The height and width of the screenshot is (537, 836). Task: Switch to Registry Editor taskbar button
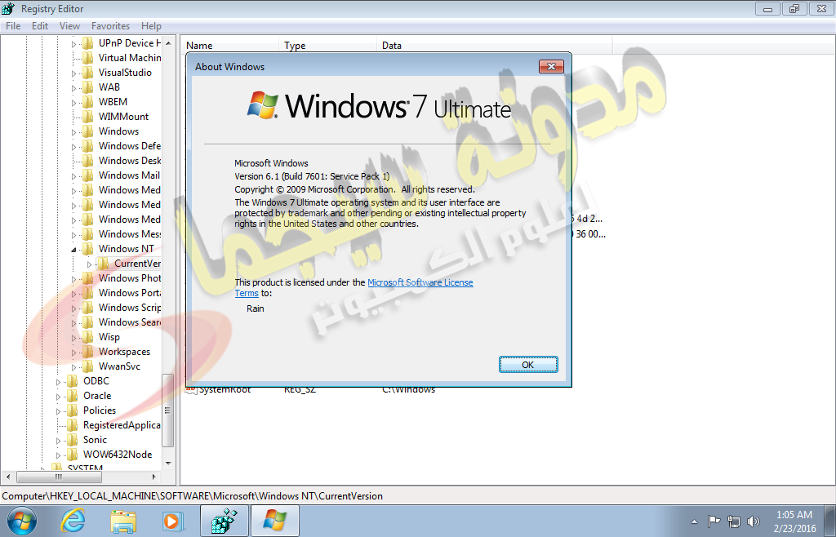click(x=224, y=521)
